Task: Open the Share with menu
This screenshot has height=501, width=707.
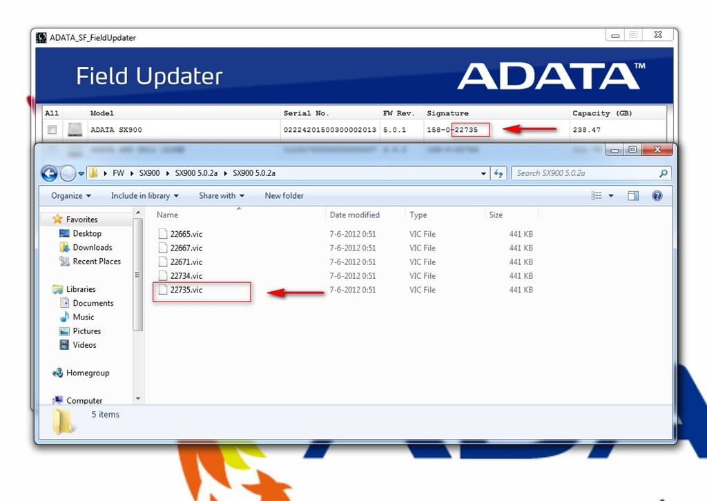Action: (x=222, y=195)
